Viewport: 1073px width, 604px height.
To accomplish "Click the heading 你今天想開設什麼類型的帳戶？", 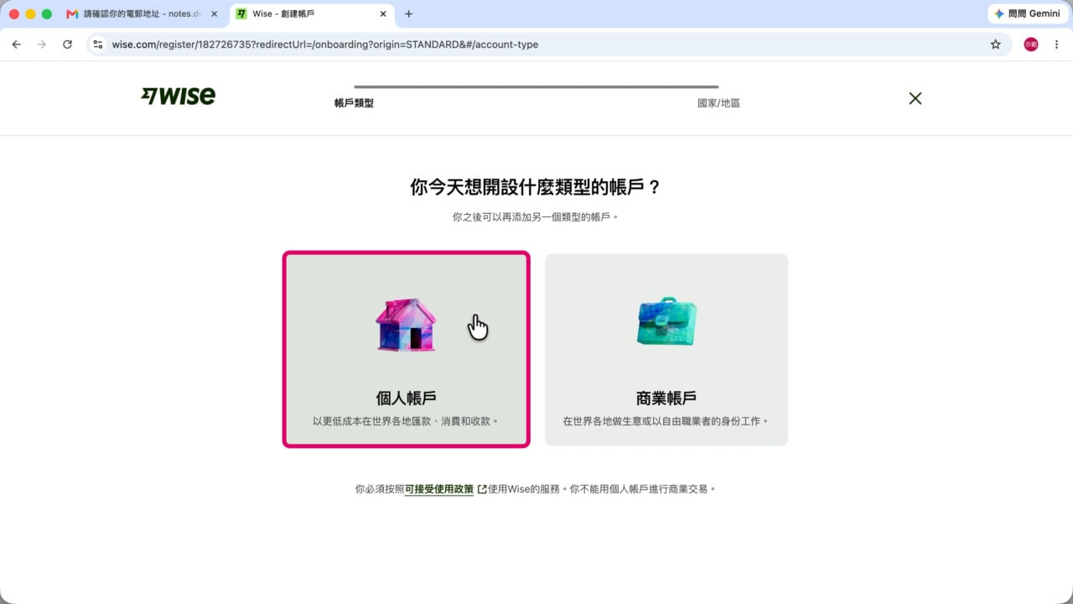I will click(x=536, y=187).
